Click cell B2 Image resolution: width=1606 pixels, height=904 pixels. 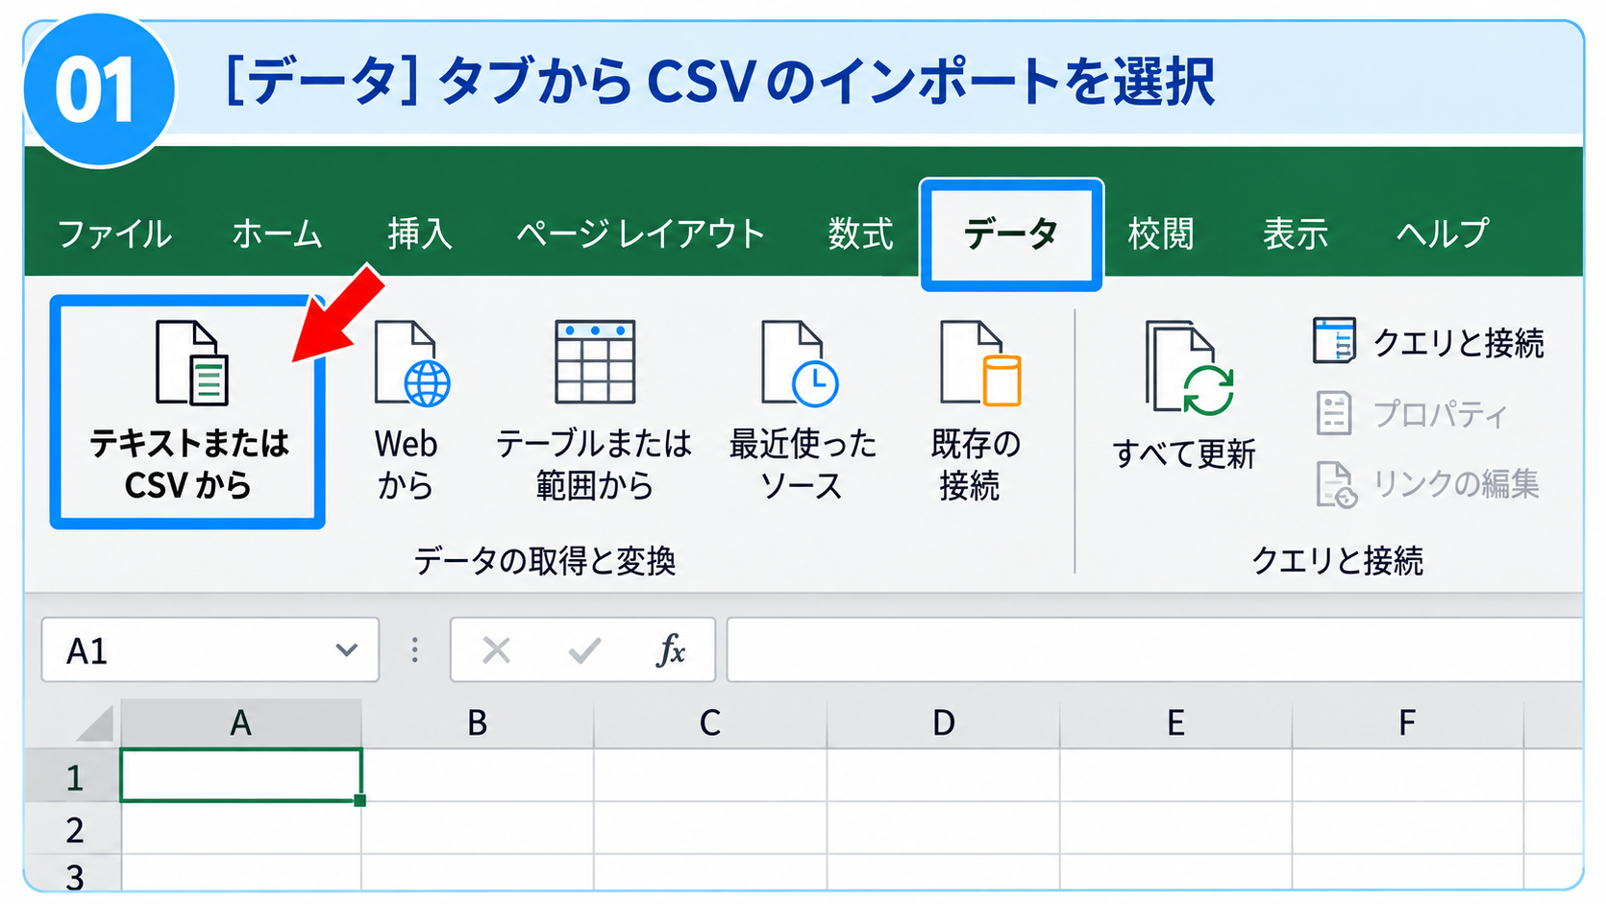(x=478, y=828)
